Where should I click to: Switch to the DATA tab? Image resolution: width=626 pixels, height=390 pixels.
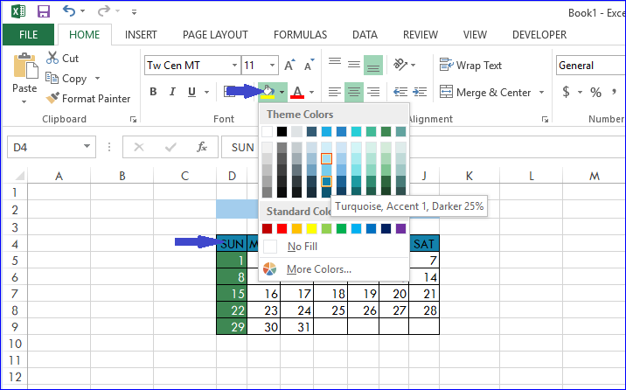[x=365, y=35]
